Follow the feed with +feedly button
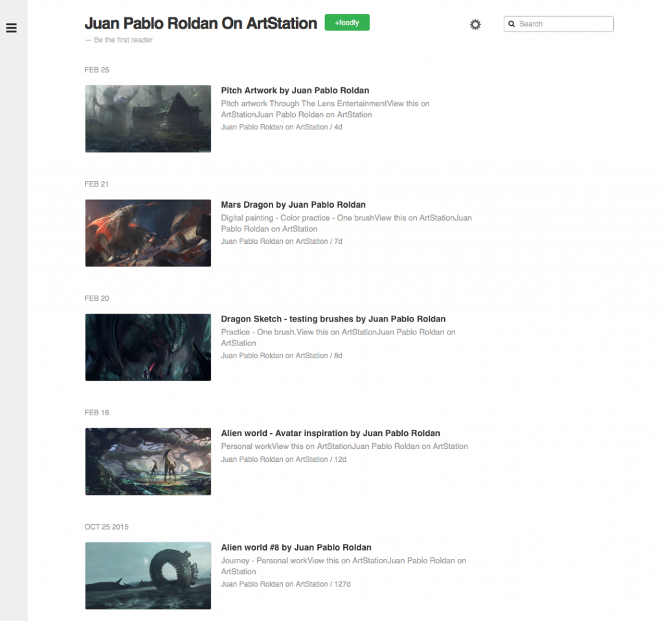 point(346,23)
